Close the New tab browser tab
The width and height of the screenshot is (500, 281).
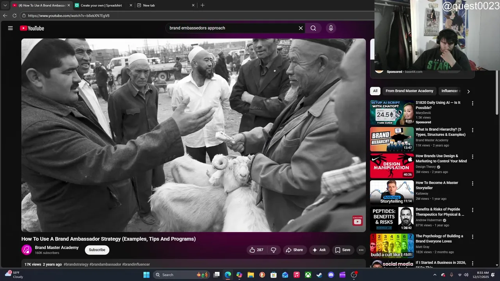[x=193, y=5]
